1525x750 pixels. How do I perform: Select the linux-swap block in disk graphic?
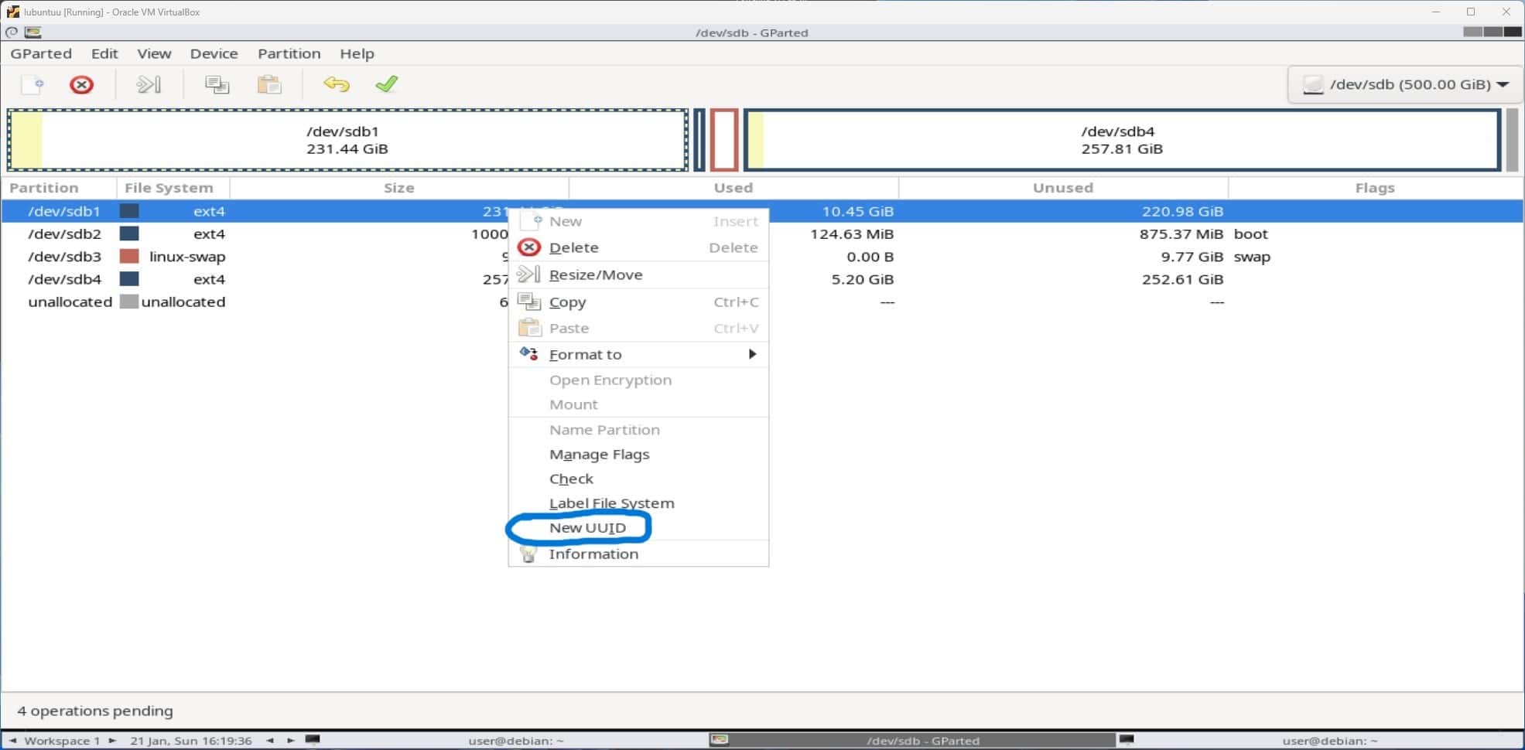[724, 140]
